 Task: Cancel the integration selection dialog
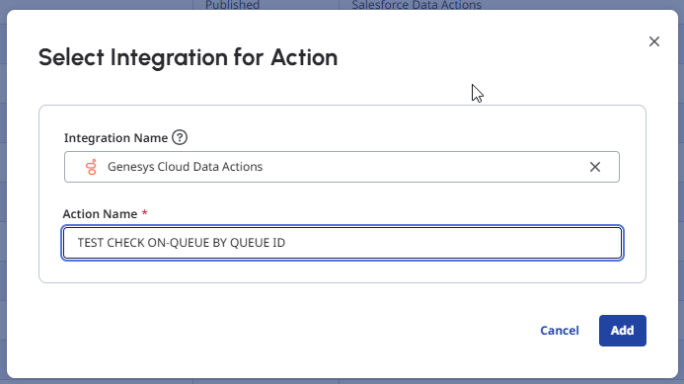click(x=560, y=331)
